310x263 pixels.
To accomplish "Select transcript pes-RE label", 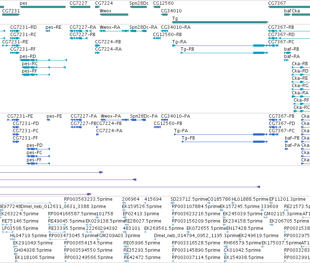I will pyautogui.click(x=54, y=27).
